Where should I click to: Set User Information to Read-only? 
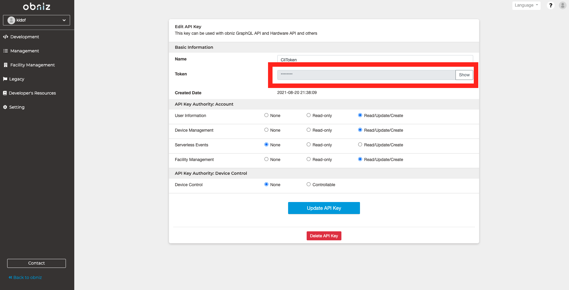coord(308,115)
